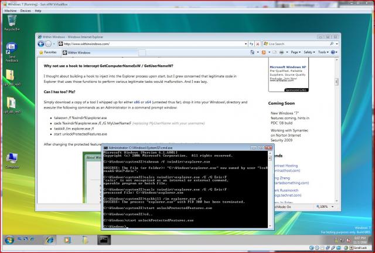Viewport: 375px width, 253px height.
Task: Open the New Windows 7 features coming soon item
Action: (290, 118)
